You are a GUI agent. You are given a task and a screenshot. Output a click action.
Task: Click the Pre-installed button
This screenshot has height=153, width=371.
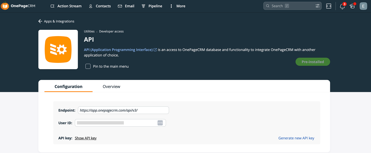click(313, 62)
